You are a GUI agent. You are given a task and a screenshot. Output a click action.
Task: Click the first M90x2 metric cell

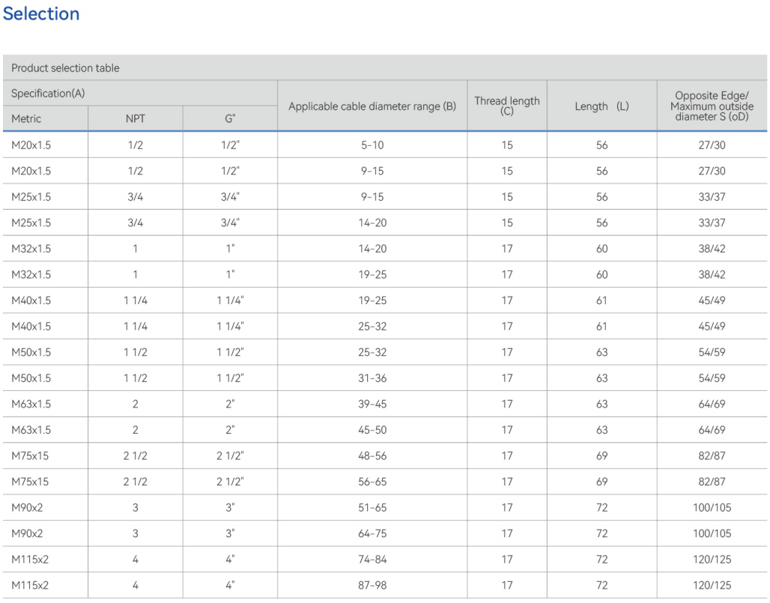coord(28,508)
